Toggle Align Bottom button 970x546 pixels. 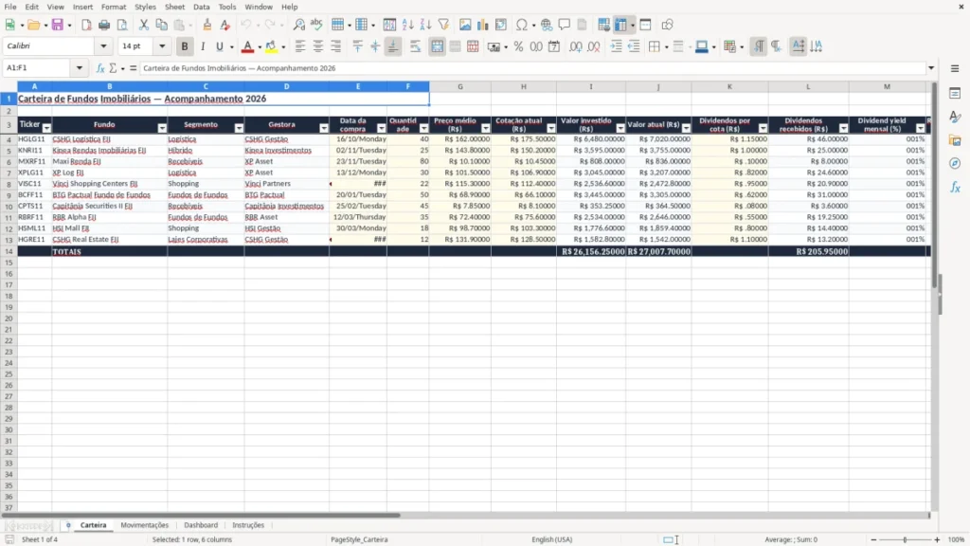(393, 46)
